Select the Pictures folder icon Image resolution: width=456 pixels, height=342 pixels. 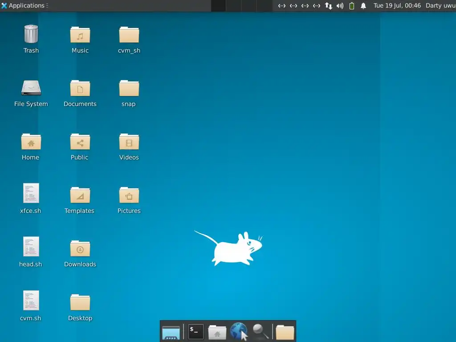[x=129, y=195]
